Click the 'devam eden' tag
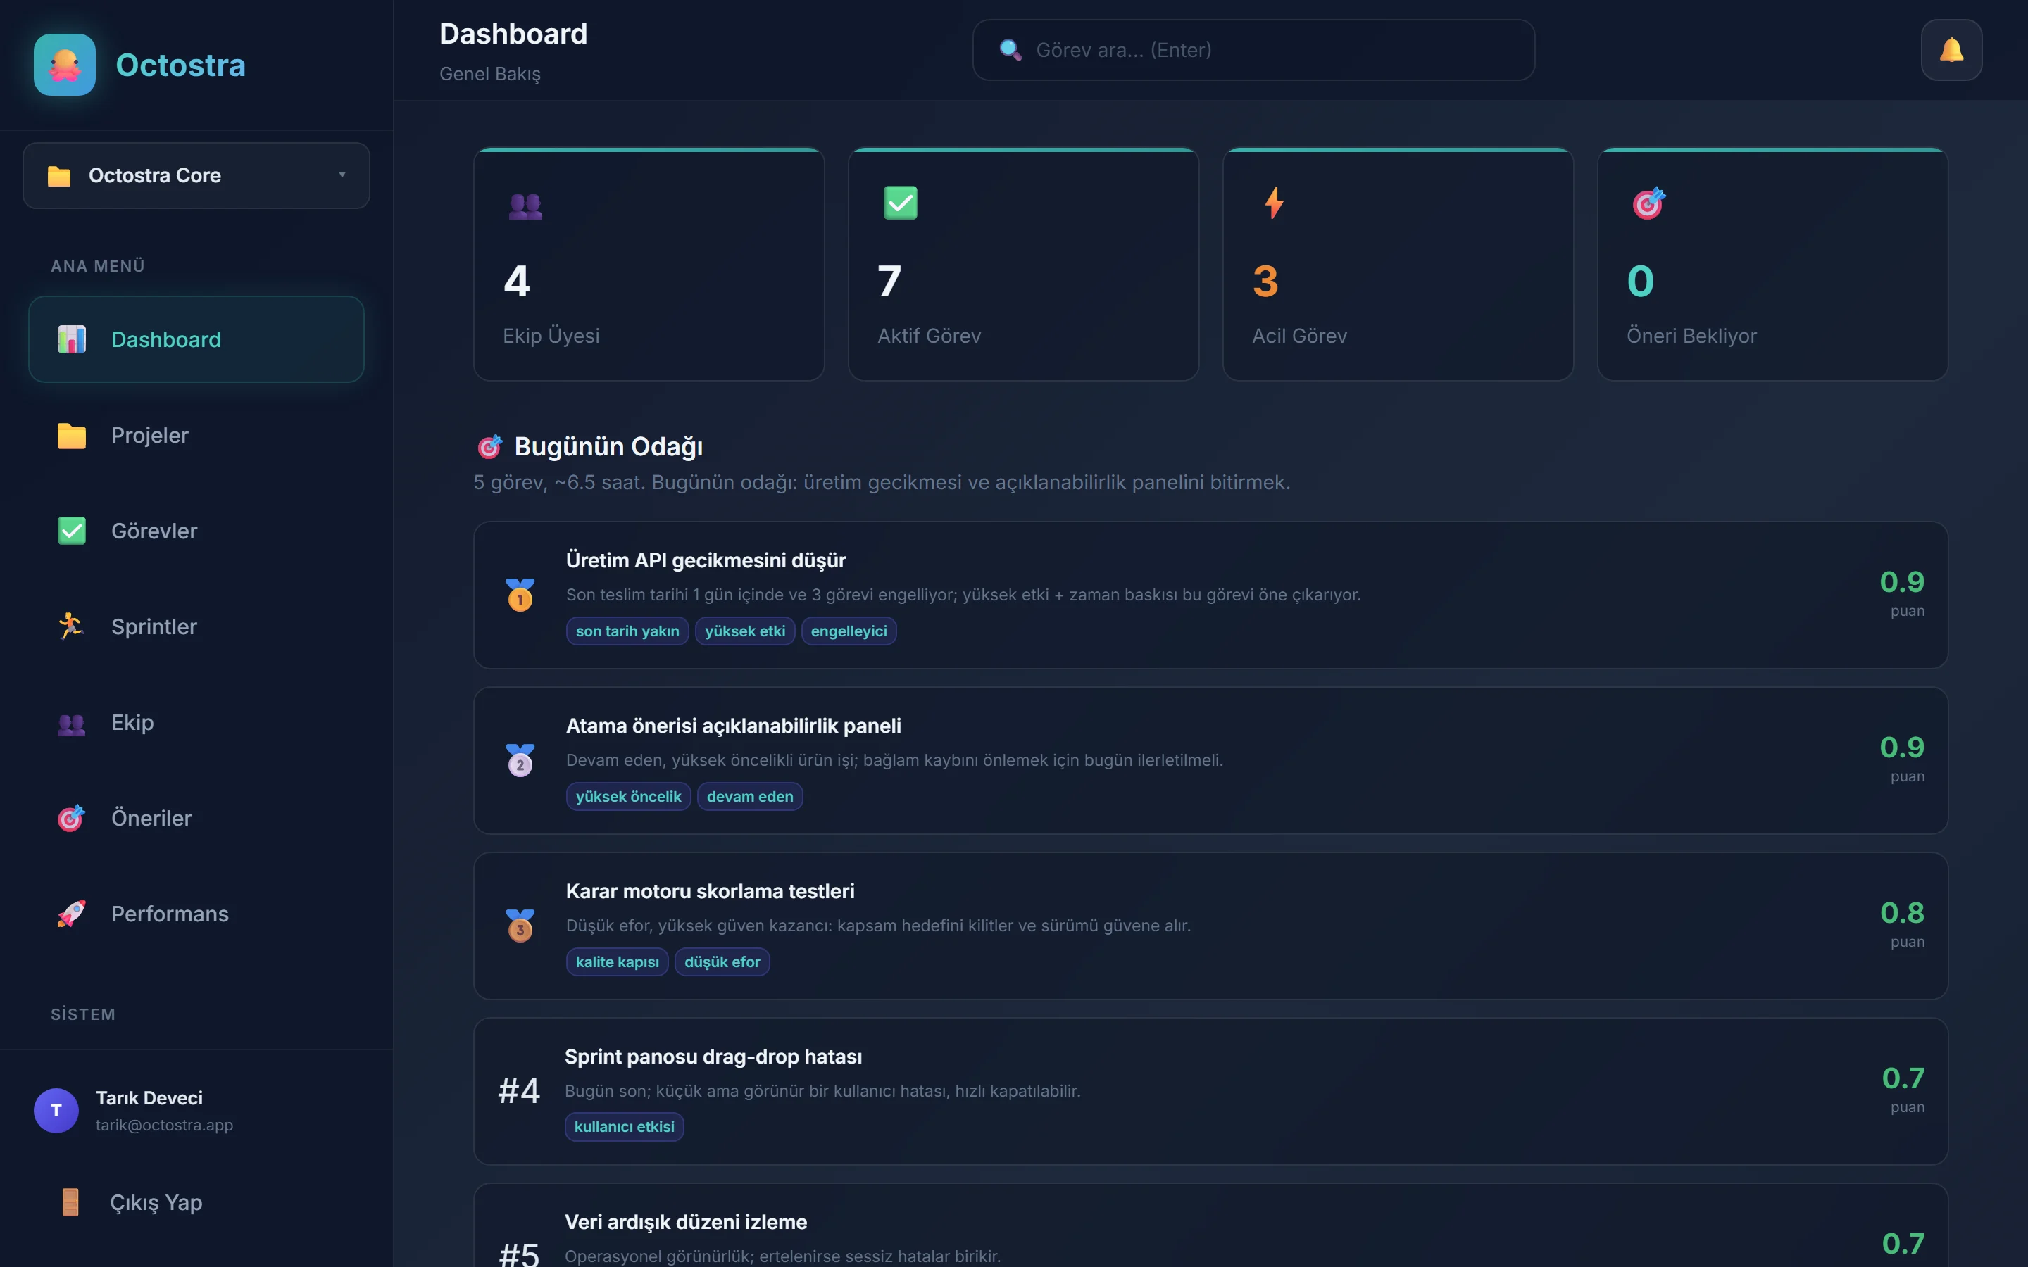 [749, 796]
